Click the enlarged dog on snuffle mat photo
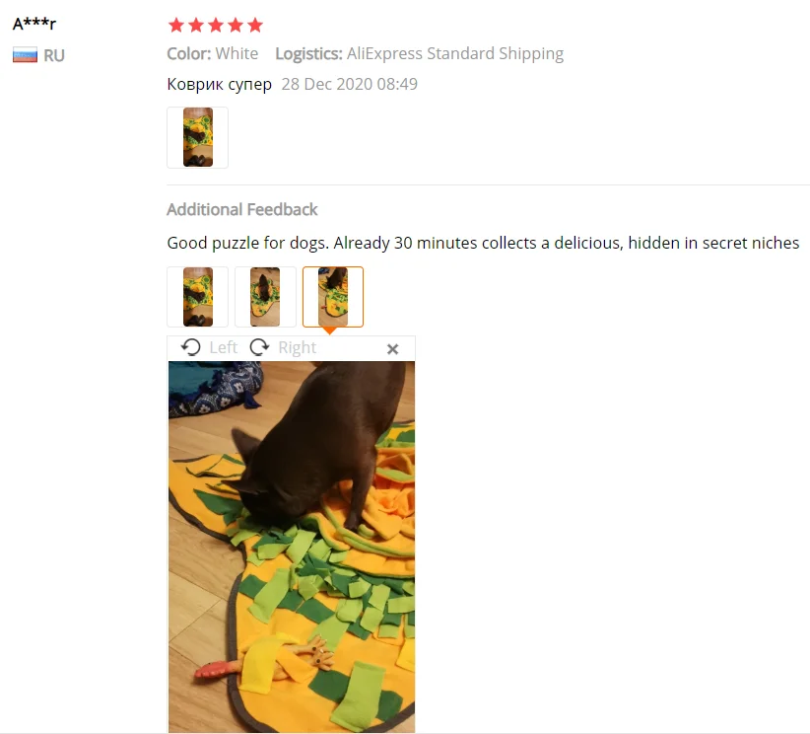This screenshot has height=734, width=810. 292,547
